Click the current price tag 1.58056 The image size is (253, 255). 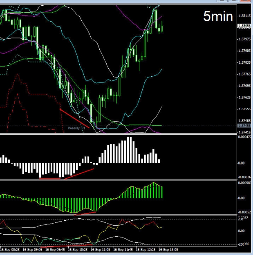244,26
